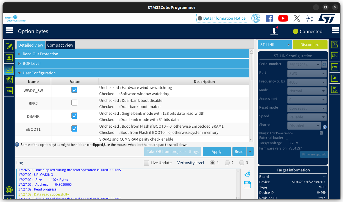343x202 pixels.
Task: Open the CPU panel icon
Action: tap(335, 56)
